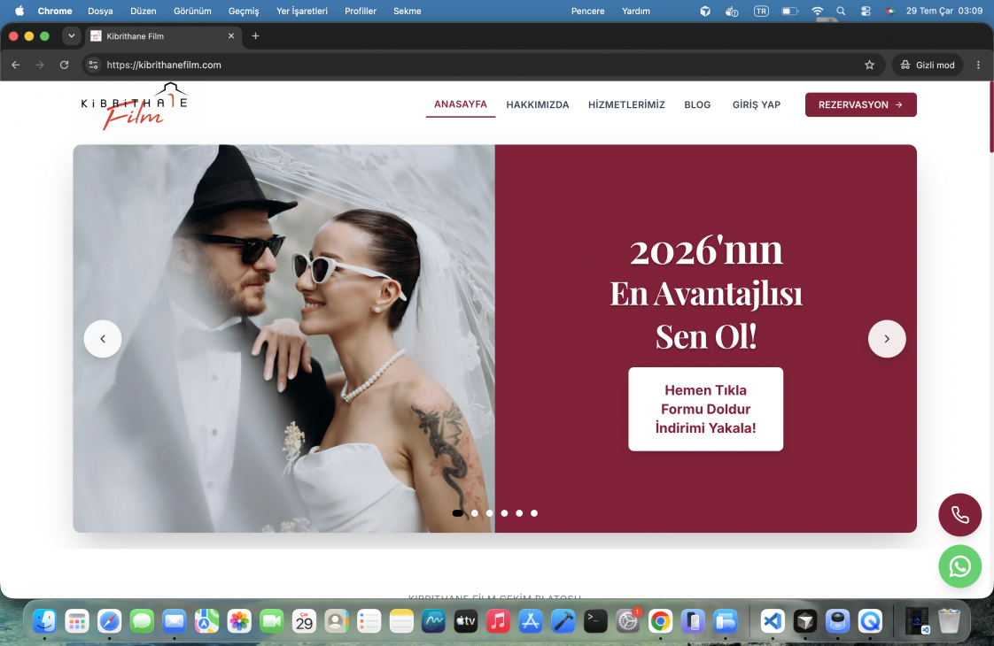994x646 pixels.
Task: Open HİZMETLERİMİZ navigation link
Action: point(626,104)
